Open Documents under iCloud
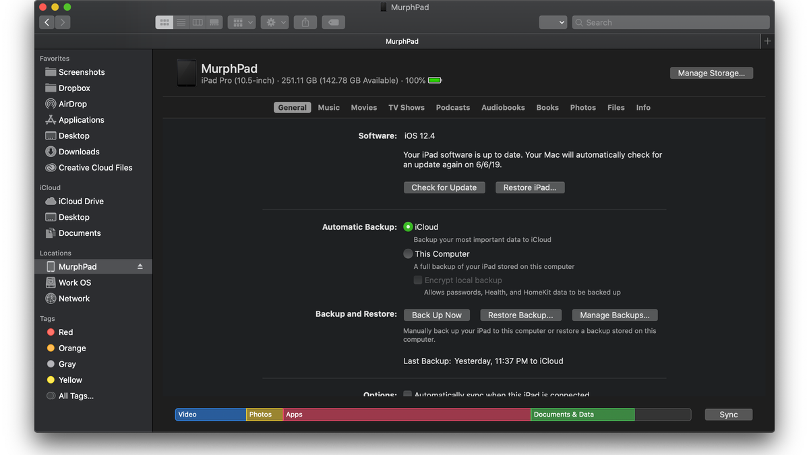This screenshot has width=809, height=455. (93, 233)
